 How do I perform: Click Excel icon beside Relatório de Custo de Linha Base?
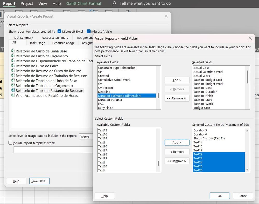pos(13,51)
